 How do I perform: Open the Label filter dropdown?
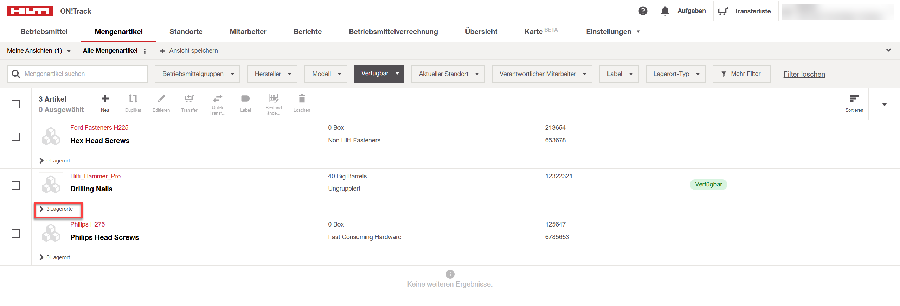coord(619,74)
